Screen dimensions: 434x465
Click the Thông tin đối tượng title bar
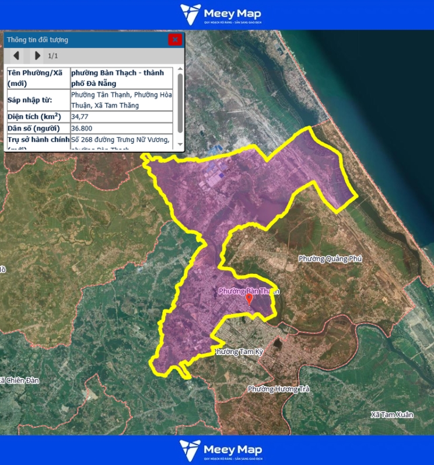(x=82, y=40)
